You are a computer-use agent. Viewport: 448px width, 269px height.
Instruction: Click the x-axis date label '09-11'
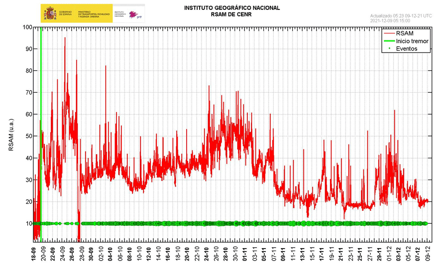(283, 254)
